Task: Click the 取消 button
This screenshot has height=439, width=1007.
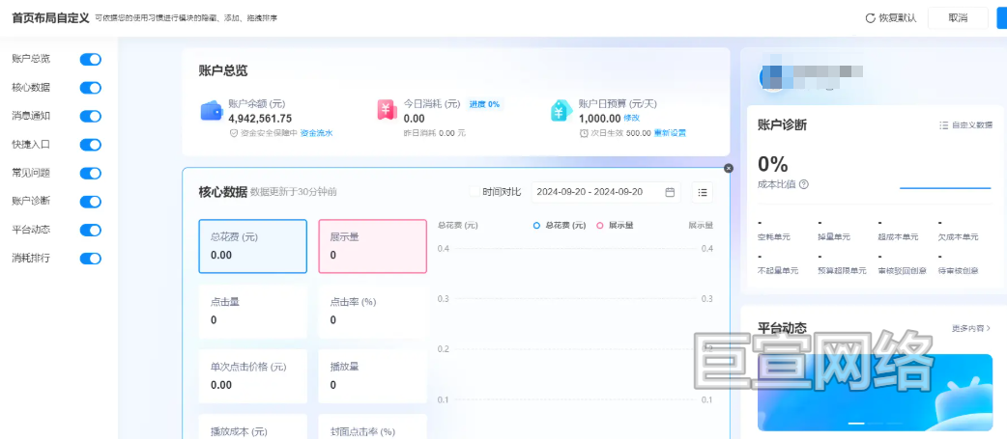Action: pos(958,18)
